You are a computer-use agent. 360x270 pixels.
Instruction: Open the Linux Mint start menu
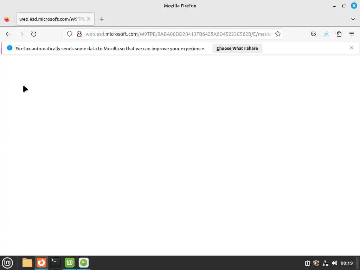click(x=7, y=263)
